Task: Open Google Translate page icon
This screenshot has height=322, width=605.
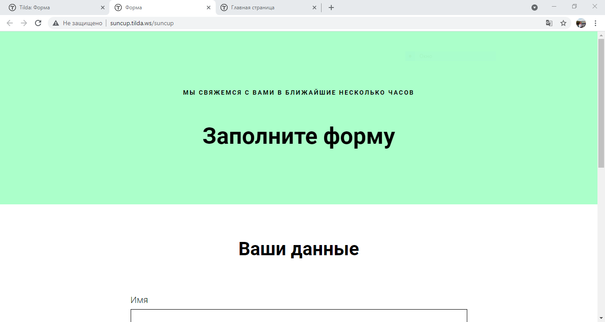Action: click(549, 23)
